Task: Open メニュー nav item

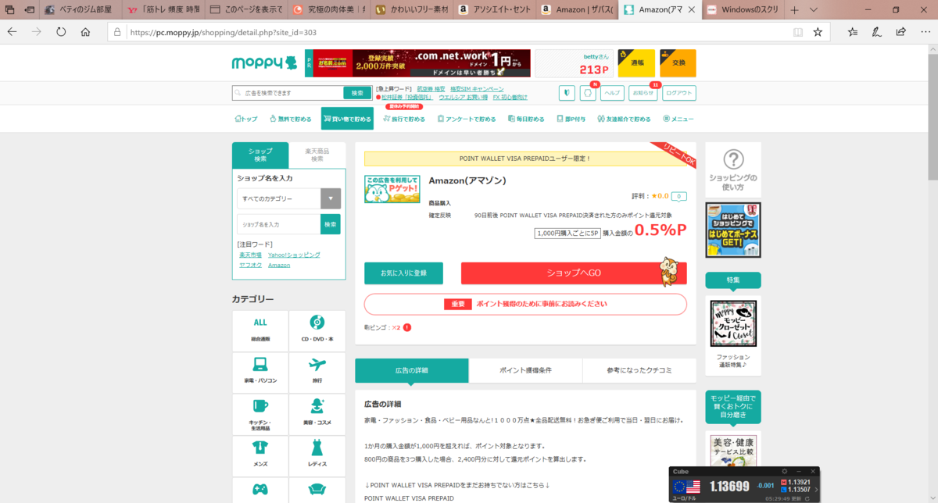Action: click(678, 119)
